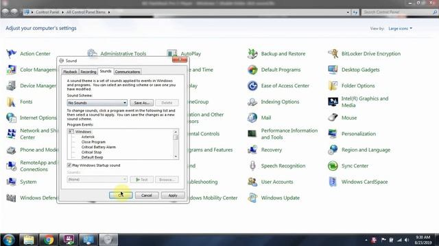Open the Fonts folder icon

tap(12, 102)
